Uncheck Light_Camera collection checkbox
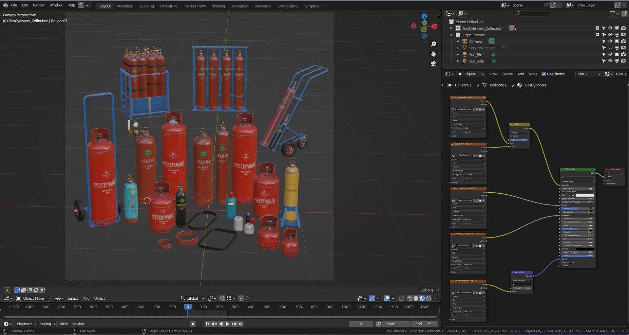The height and width of the screenshot is (335, 629). (x=597, y=35)
